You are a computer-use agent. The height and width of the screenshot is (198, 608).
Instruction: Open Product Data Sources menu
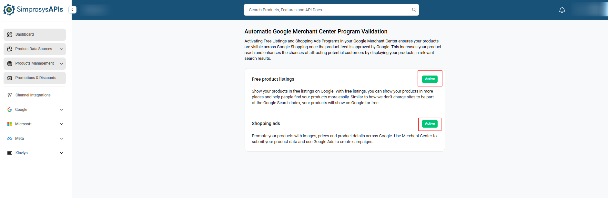(x=35, y=49)
